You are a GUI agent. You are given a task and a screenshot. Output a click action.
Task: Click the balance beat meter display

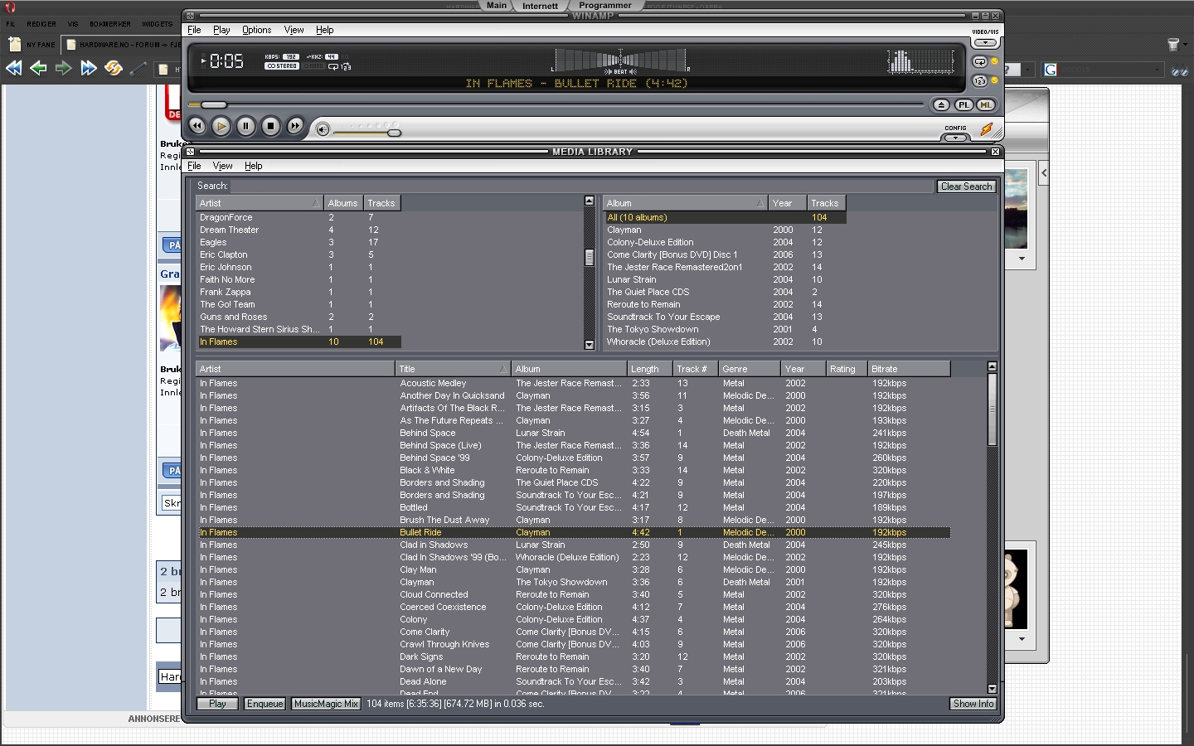coord(620,61)
